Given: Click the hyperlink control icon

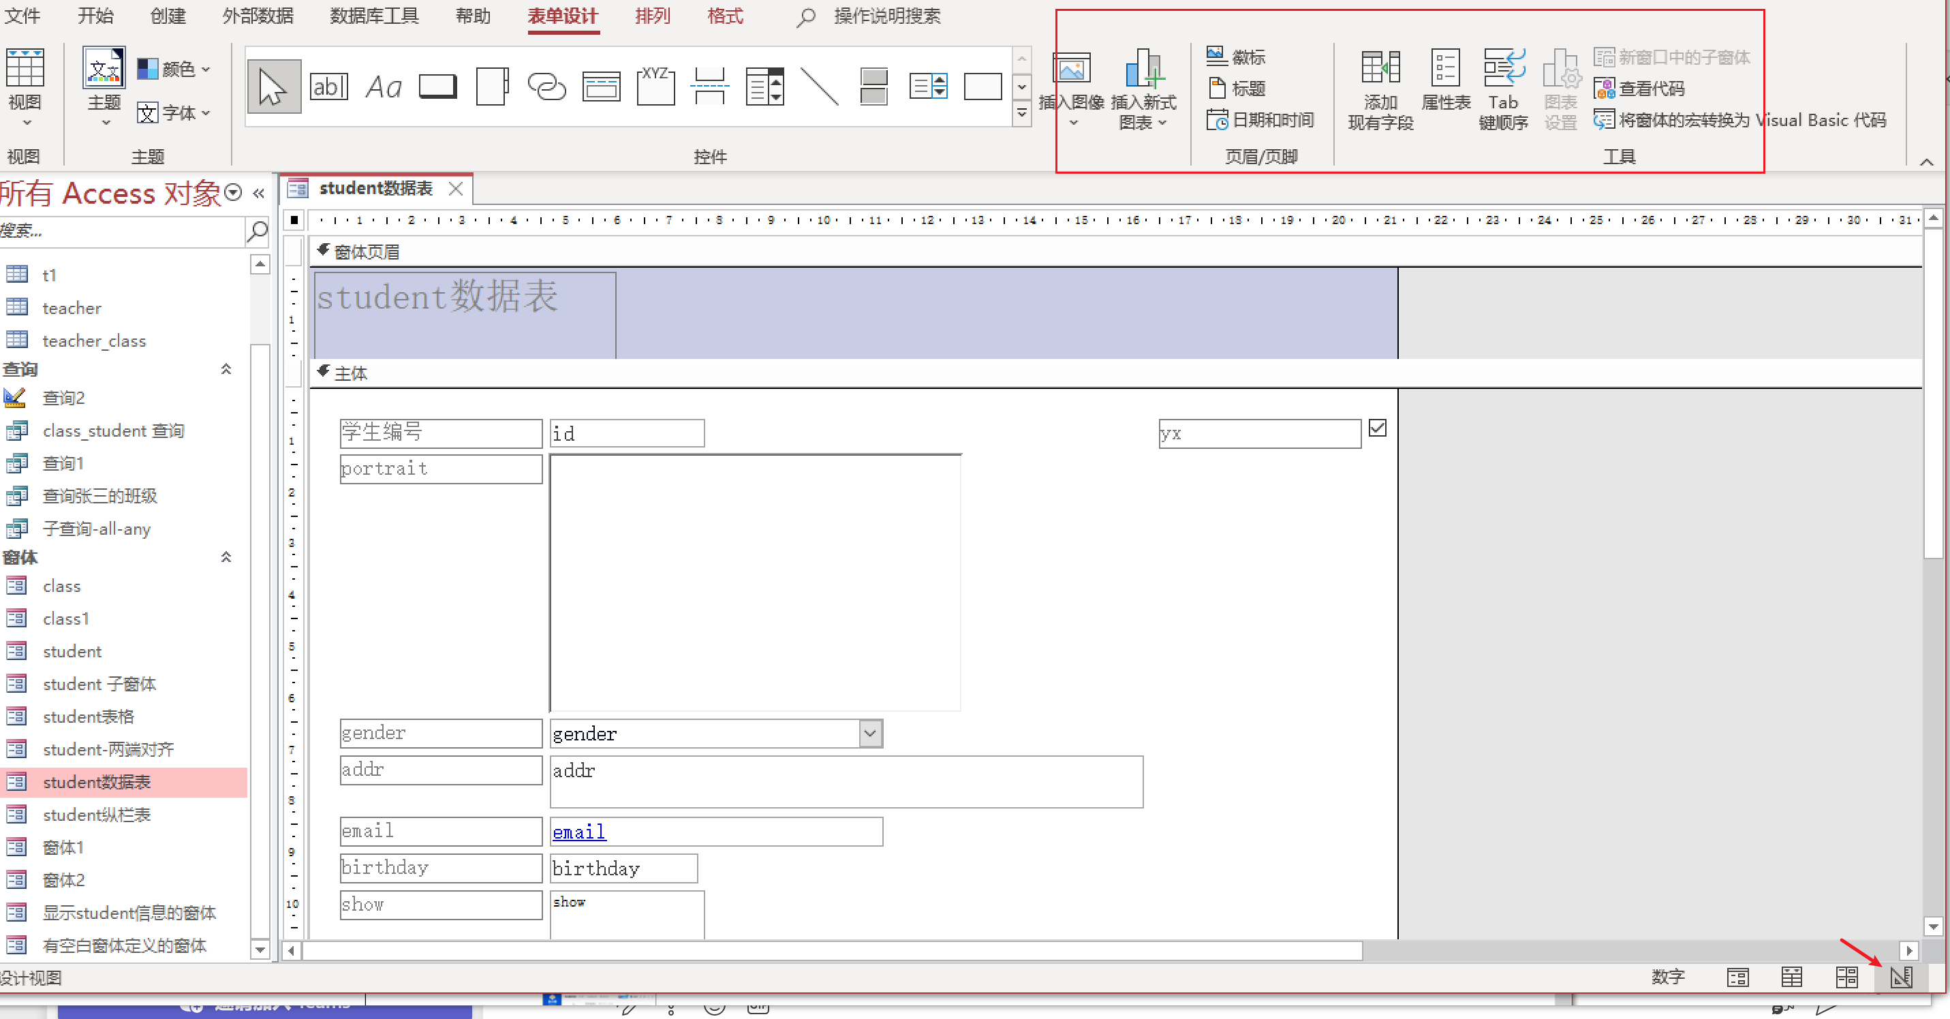Looking at the screenshot, I should [x=546, y=87].
